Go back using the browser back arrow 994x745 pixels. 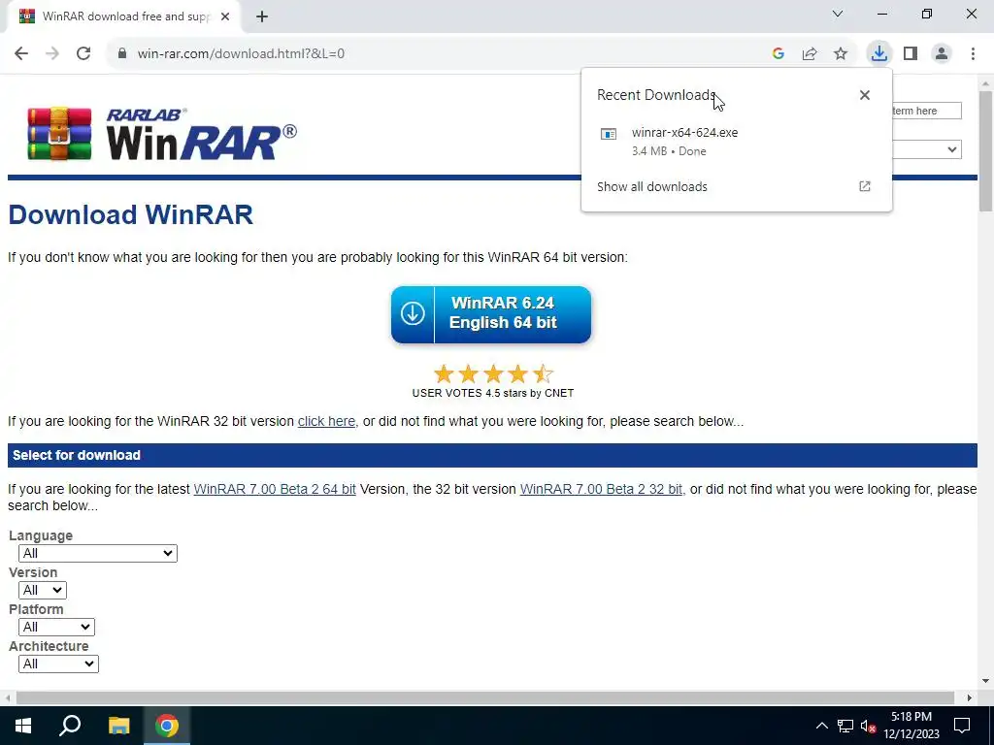tap(21, 53)
